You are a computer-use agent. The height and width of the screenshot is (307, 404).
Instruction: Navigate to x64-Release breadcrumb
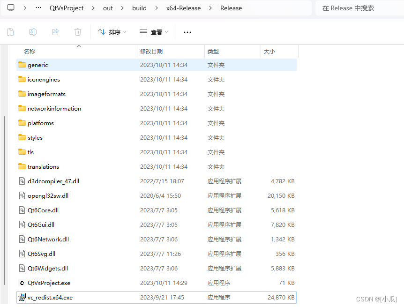[x=183, y=8]
